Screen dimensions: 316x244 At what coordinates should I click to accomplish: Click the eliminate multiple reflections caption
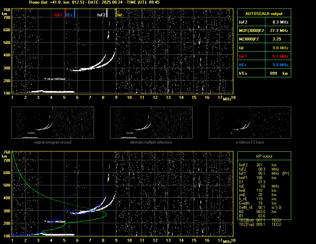pos(151,142)
